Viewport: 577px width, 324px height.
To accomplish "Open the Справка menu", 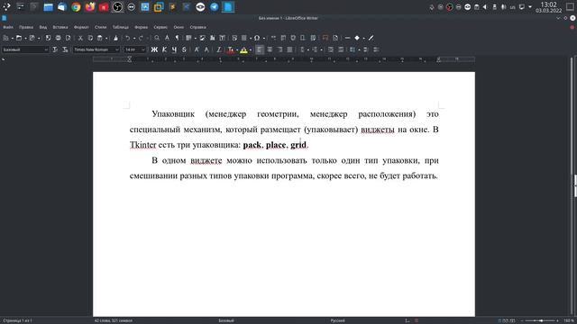I will click(x=198, y=27).
